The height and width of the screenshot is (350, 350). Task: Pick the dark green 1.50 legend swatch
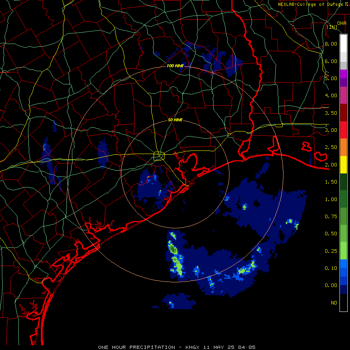point(343,182)
